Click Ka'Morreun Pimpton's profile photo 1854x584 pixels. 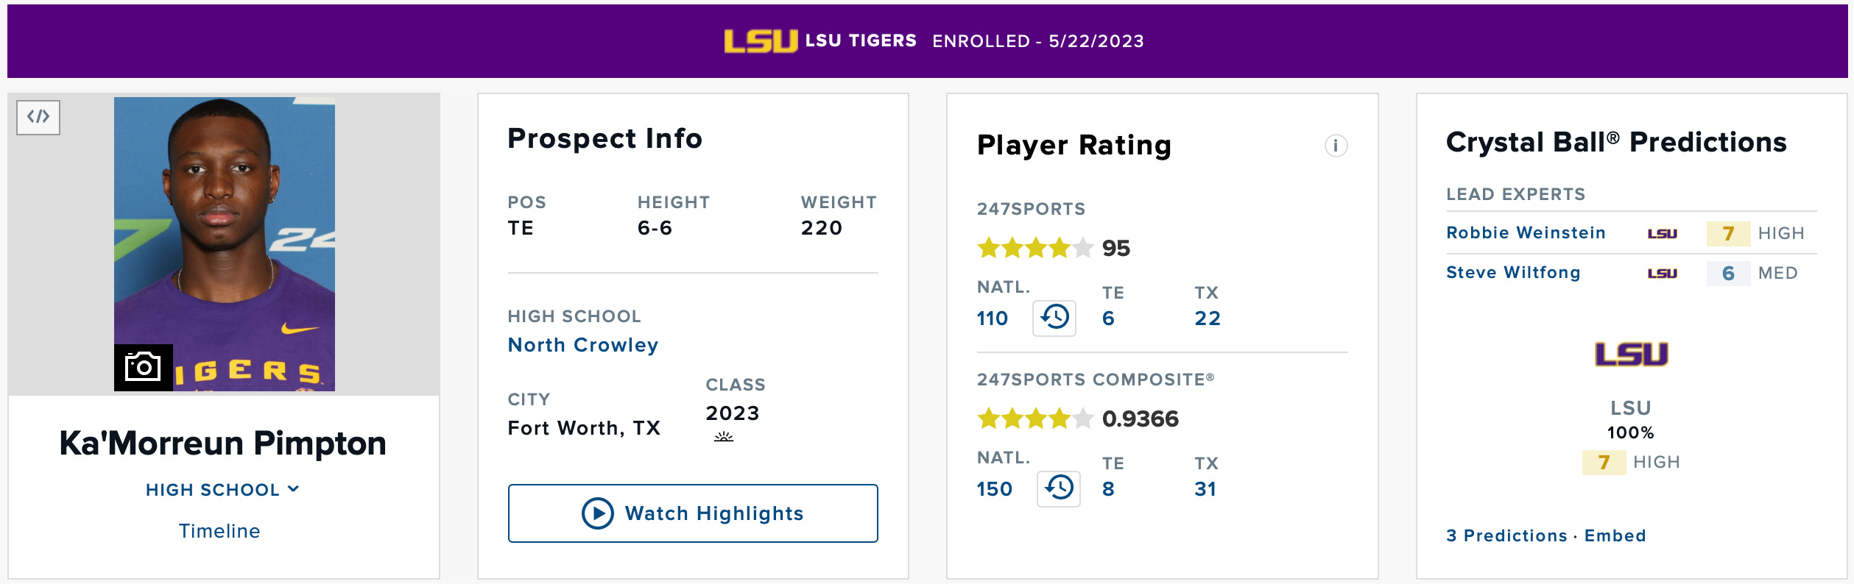coord(225,244)
